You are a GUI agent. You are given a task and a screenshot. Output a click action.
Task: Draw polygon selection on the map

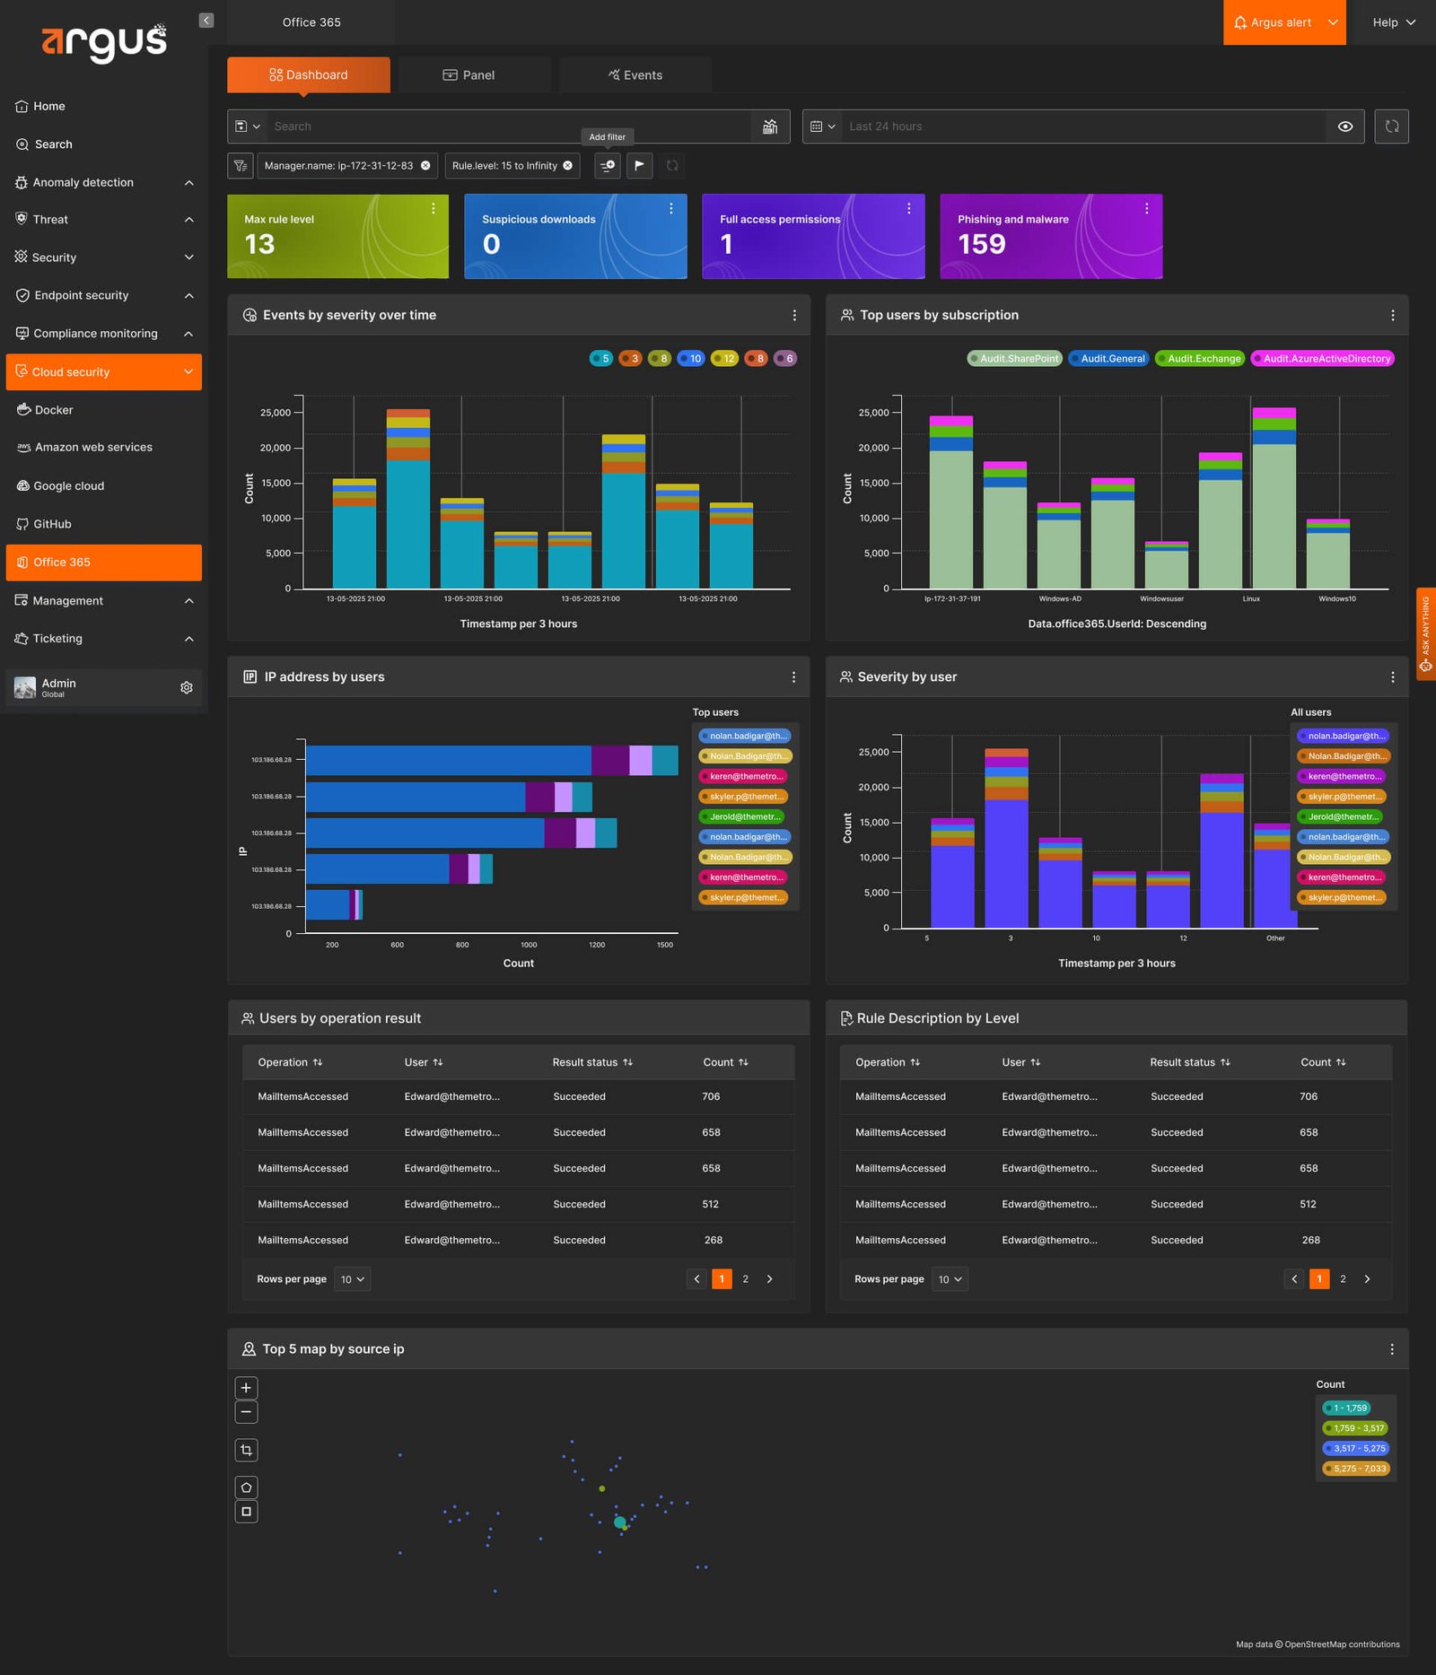pos(246,1487)
